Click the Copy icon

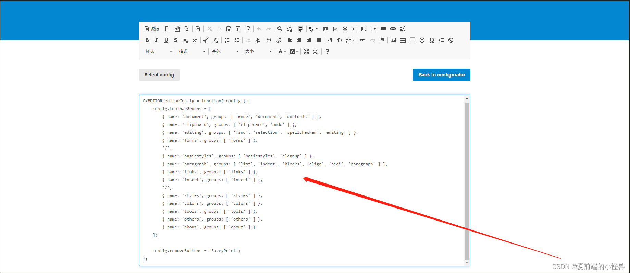pos(219,29)
